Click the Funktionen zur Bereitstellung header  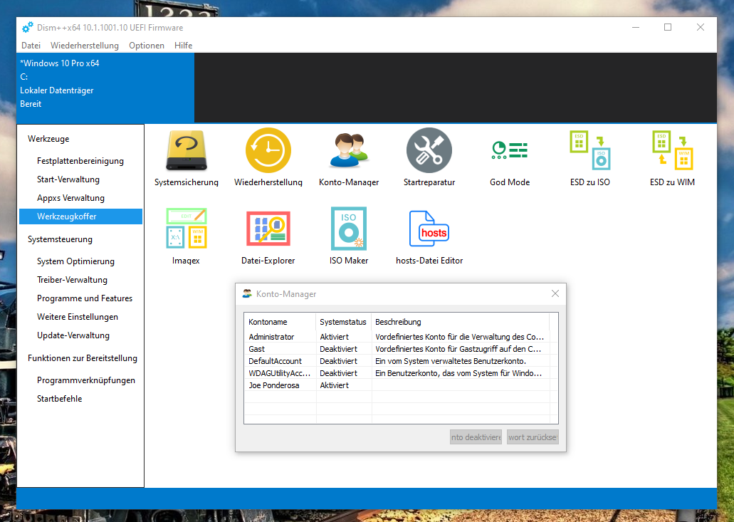click(x=83, y=358)
